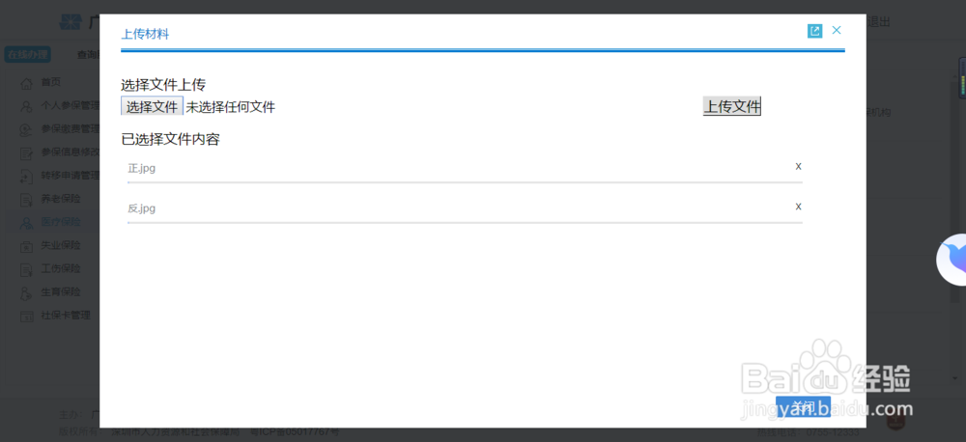Close the 上传材料 dialog with top X
Screen dimensions: 966x442
pos(837,31)
